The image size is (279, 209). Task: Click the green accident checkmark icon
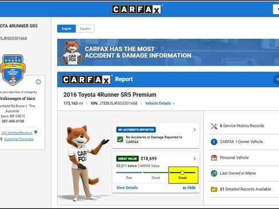(x=120, y=139)
